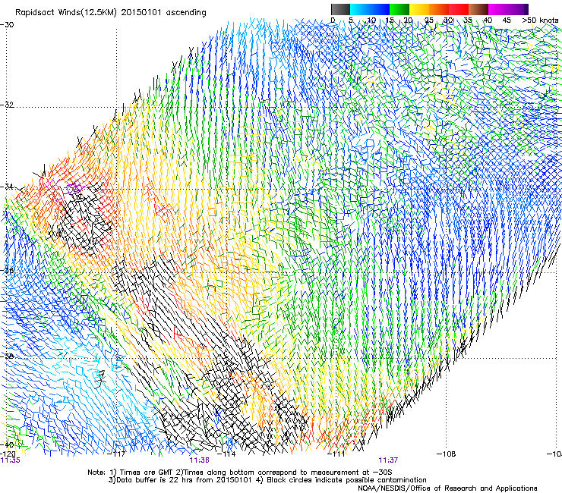This screenshot has height=493, width=562.
Task: Click the '-111' longitude axis label
Action: [336, 454]
